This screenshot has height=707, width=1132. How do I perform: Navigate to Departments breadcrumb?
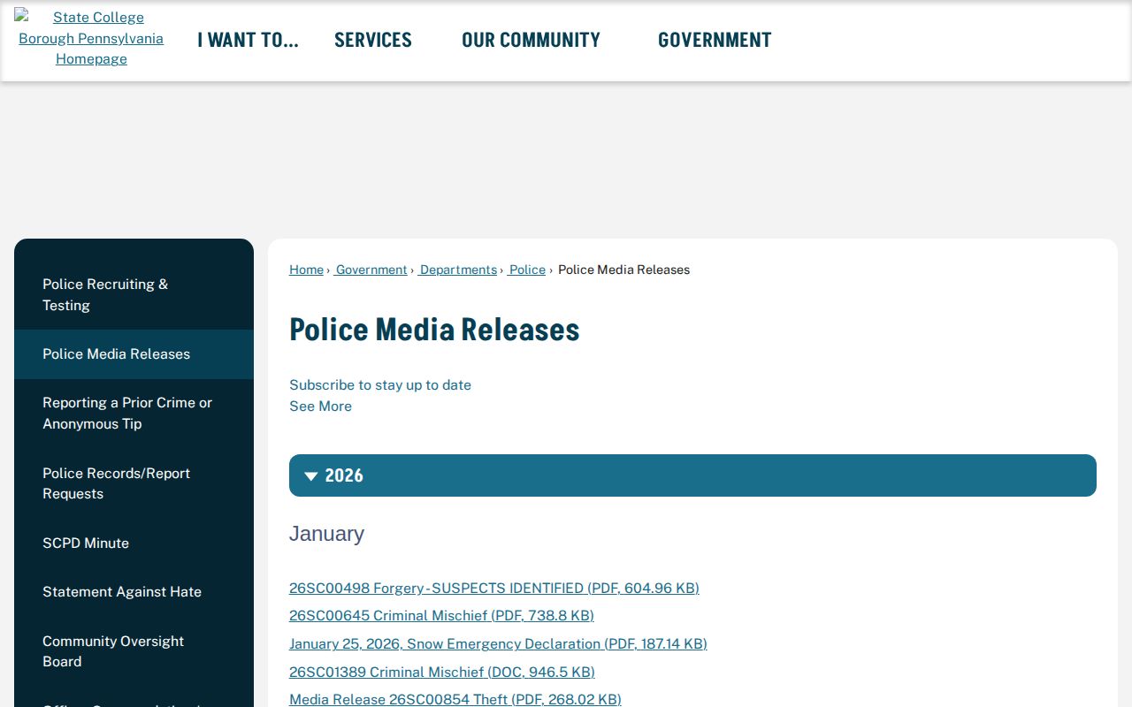point(458,270)
